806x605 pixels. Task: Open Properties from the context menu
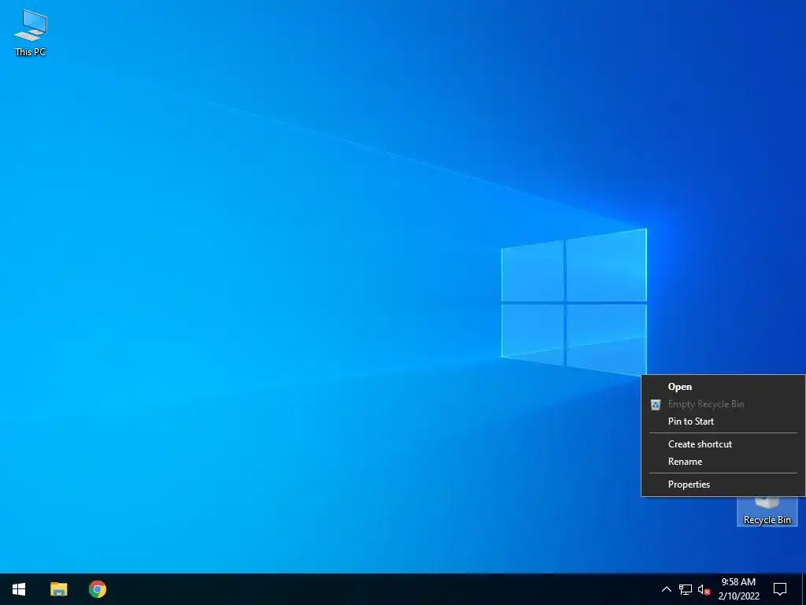[x=723, y=484]
